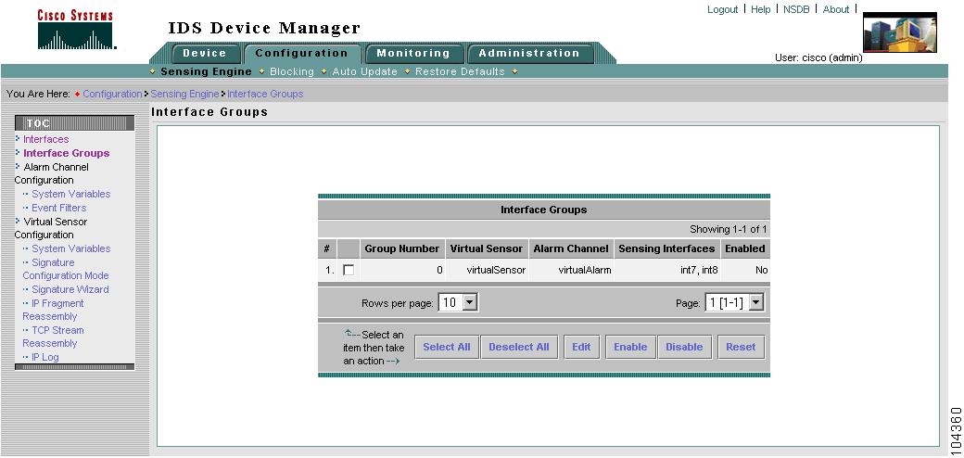Screen dimensions: 964x458
Task: Open the Rows per page dropdown
Action: click(x=458, y=302)
